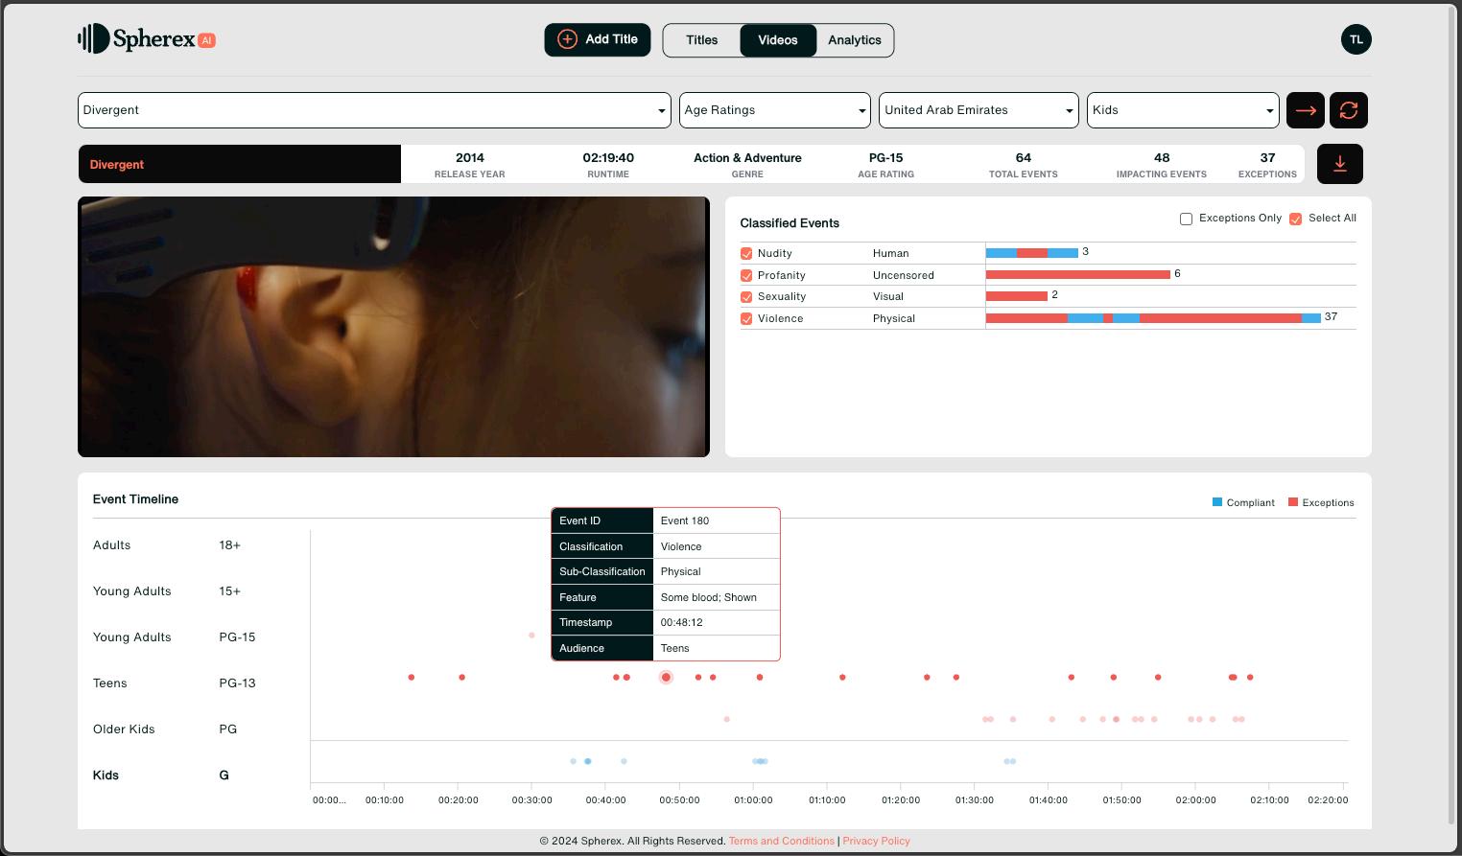
Task: Toggle the Exceptions Only checkbox
Action: tap(1187, 219)
